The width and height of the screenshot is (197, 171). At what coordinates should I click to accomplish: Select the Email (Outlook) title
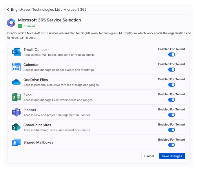[x=36, y=50]
